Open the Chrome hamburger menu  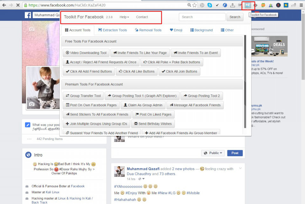(301, 5)
